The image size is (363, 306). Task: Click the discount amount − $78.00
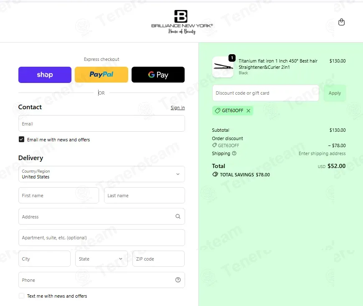point(337,145)
